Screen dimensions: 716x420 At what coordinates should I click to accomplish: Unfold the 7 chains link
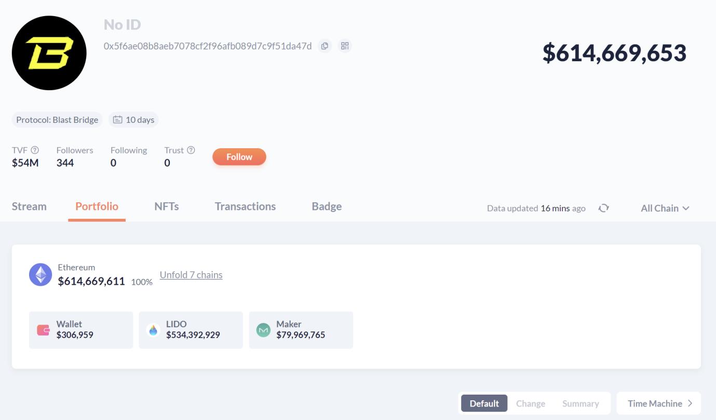tap(191, 275)
